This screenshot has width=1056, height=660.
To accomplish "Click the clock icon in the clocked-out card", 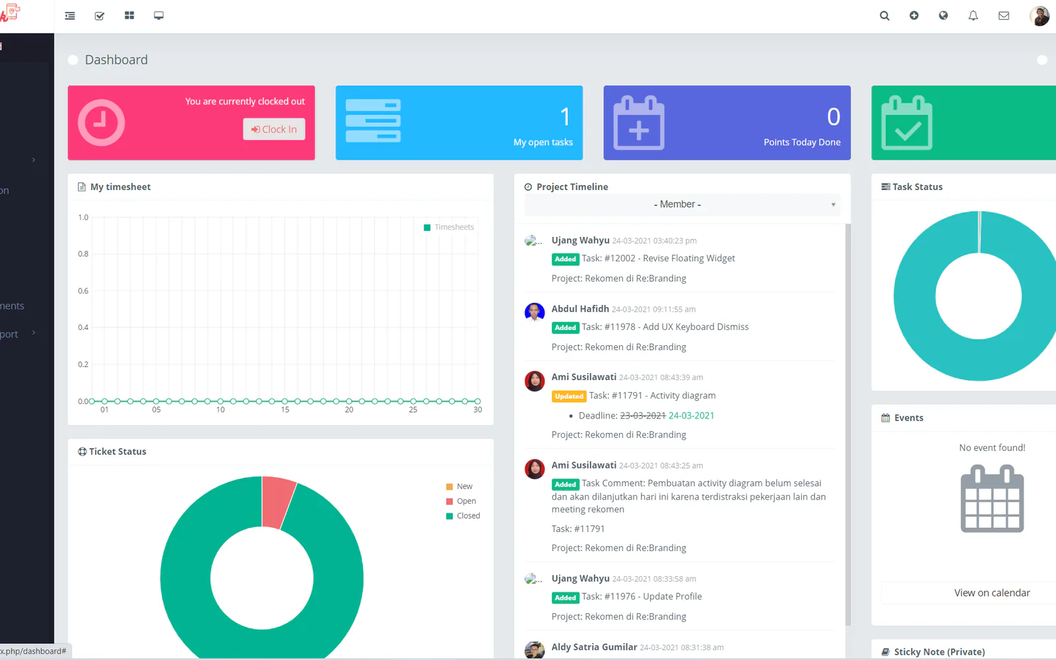I will (101, 123).
